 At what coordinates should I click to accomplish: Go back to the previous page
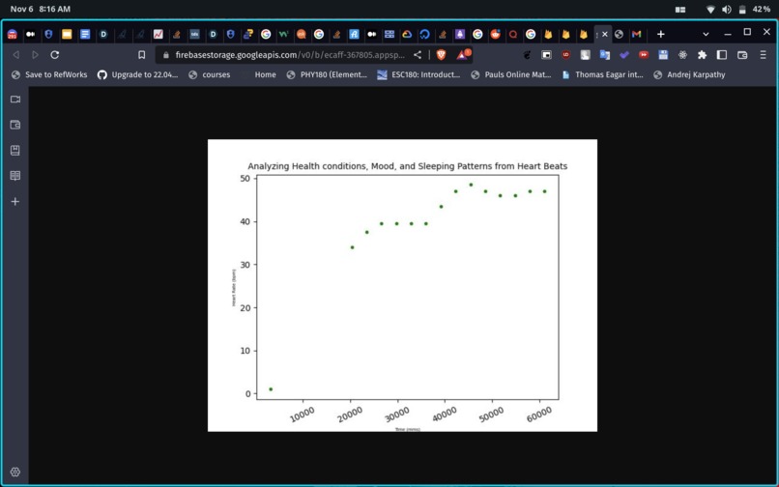coord(15,55)
